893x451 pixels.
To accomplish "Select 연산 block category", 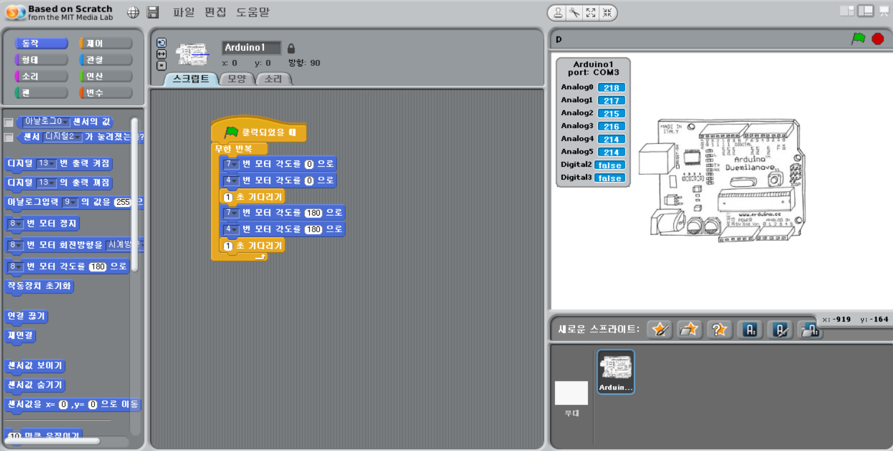I will [x=106, y=76].
